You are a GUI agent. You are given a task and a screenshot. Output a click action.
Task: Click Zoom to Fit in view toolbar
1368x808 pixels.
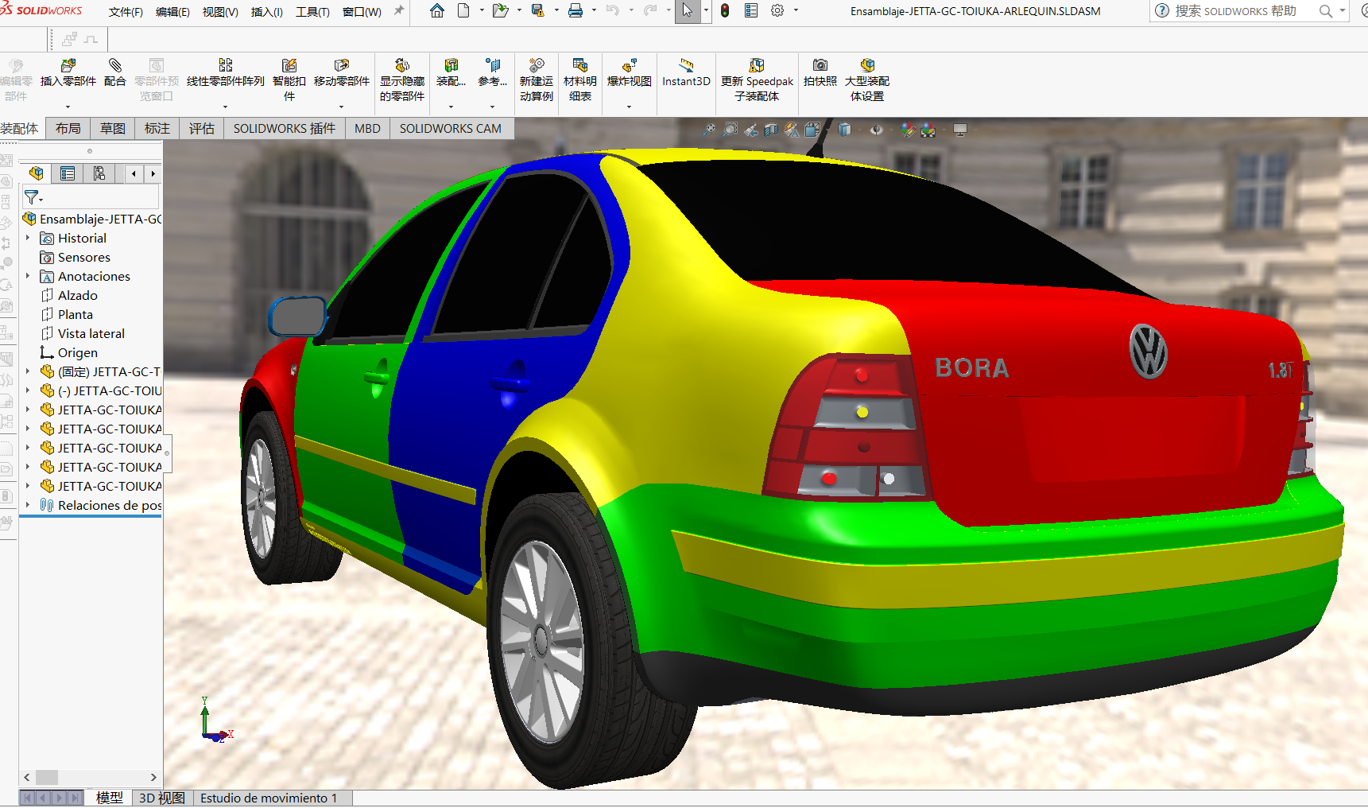coord(709,130)
